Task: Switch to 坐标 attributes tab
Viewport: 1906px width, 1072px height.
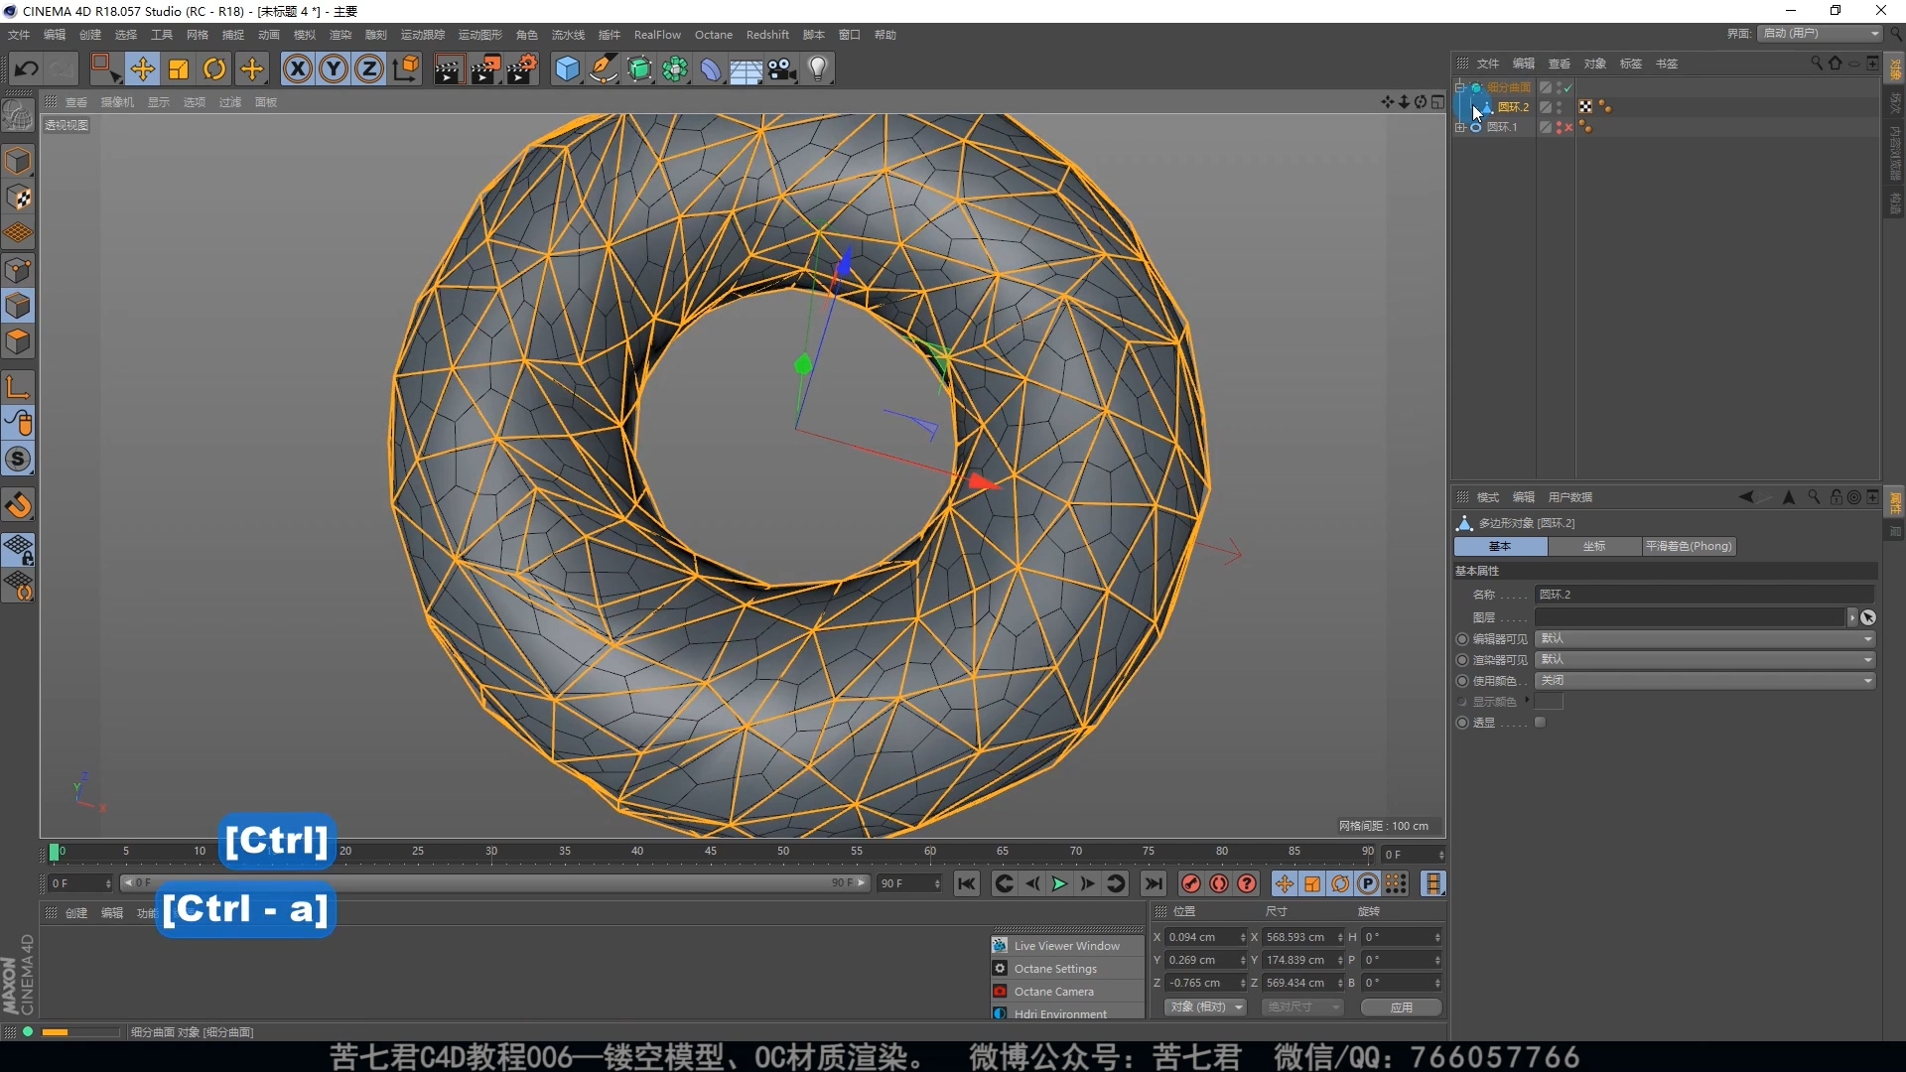Action: [1594, 546]
